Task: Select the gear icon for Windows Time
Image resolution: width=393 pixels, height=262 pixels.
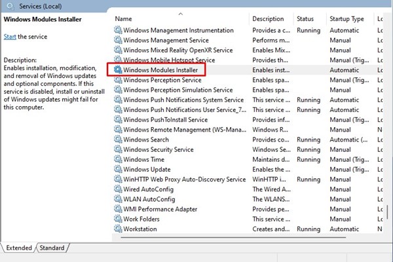Action: [x=118, y=159]
